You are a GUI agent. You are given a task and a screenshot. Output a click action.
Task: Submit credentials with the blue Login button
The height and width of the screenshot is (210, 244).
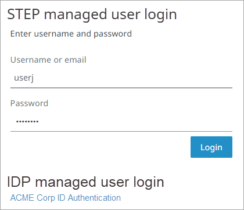click(x=211, y=147)
